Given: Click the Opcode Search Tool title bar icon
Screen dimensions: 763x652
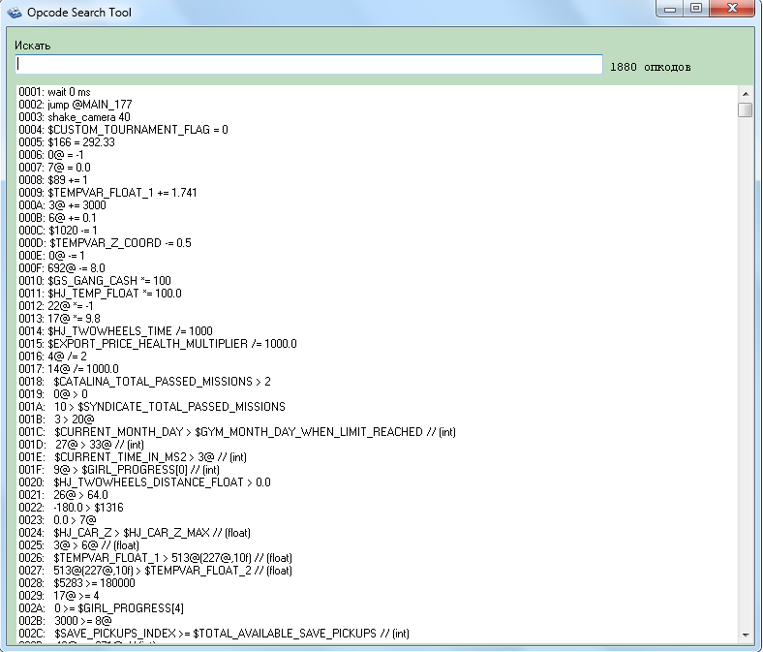Looking at the screenshot, I should (12, 13).
